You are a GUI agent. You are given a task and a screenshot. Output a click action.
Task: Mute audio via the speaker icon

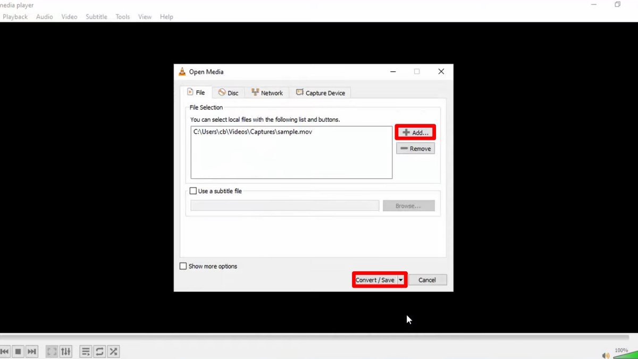tap(606, 355)
